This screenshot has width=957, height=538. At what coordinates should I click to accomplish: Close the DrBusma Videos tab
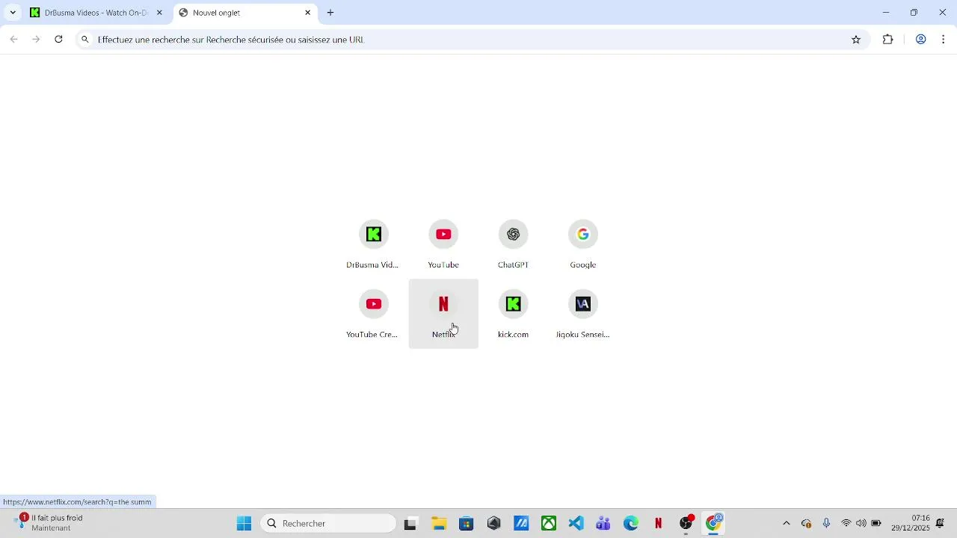click(159, 13)
